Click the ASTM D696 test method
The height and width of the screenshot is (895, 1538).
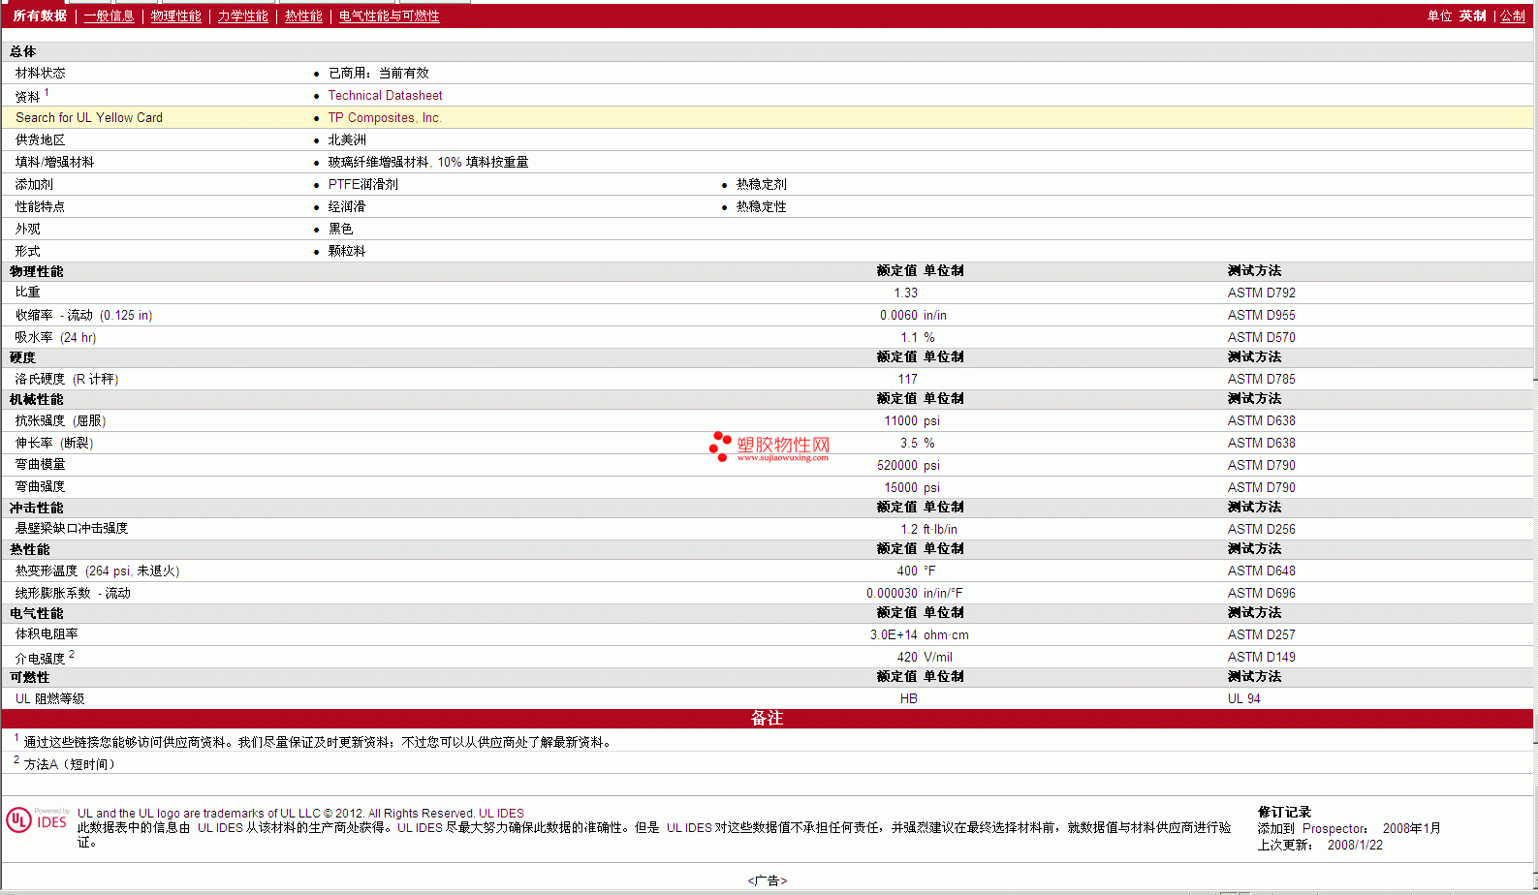[x=1262, y=593]
